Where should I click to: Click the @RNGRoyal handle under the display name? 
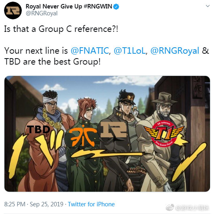pyautogui.click(x=42, y=13)
